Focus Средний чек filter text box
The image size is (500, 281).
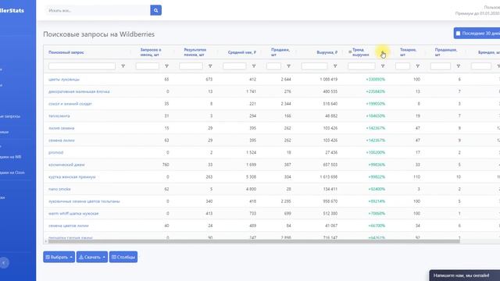coord(234,66)
